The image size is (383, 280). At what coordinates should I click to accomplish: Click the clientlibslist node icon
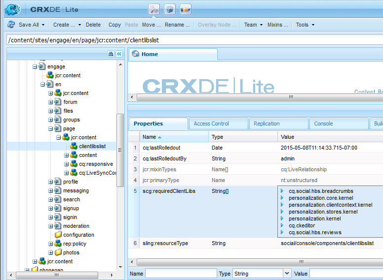[x=74, y=146]
